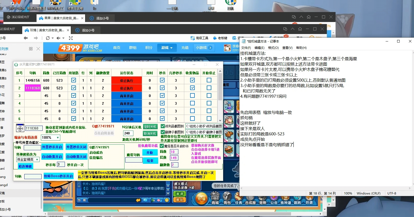Click the Notepad horizontal scrollbar track
The image size is (414, 217).
click(x=326, y=188)
